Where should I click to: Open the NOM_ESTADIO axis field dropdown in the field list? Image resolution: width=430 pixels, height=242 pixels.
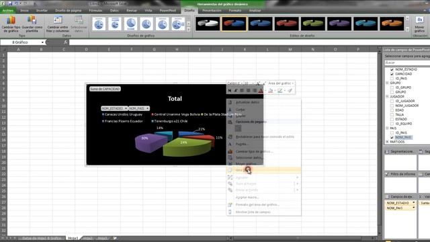[414, 203]
